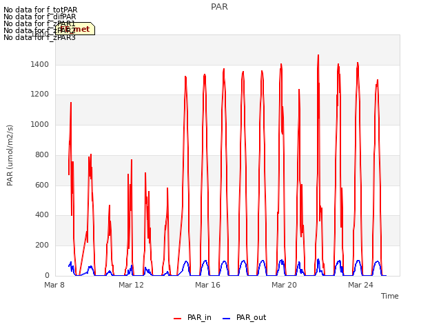Click the 0 y-axis tick label
Screen dimensions: 441x331
coord(47,275)
